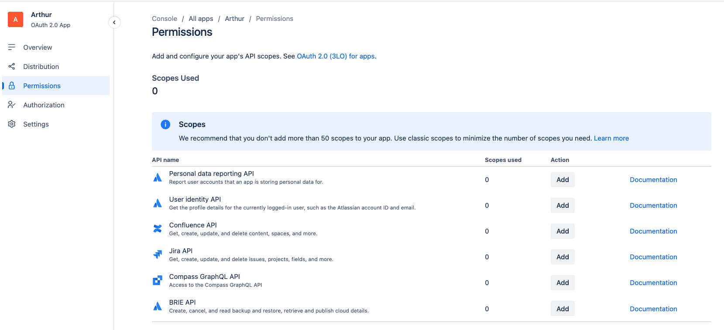The width and height of the screenshot is (724, 330).
Task: Click the 'Confluence API' name text
Action: 193,225
